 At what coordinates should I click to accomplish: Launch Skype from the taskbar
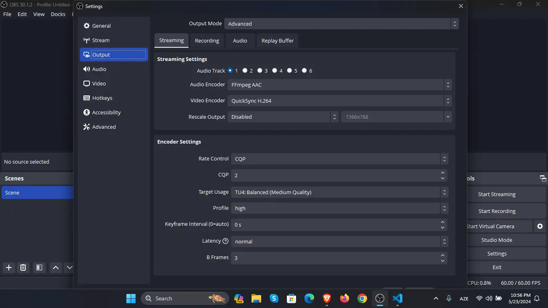(x=274, y=298)
